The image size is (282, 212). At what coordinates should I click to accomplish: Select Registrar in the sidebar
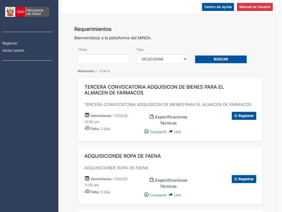pyautogui.click(x=10, y=43)
